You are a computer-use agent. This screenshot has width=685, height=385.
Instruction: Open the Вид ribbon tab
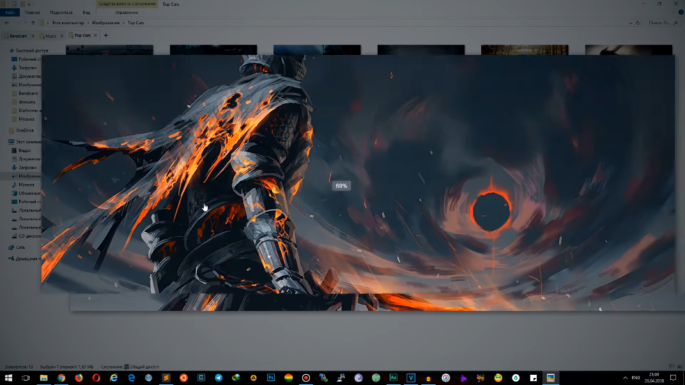(x=86, y=13)
